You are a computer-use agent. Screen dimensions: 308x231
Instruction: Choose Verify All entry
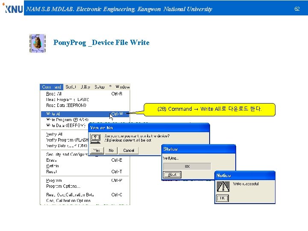click(65, 134)
